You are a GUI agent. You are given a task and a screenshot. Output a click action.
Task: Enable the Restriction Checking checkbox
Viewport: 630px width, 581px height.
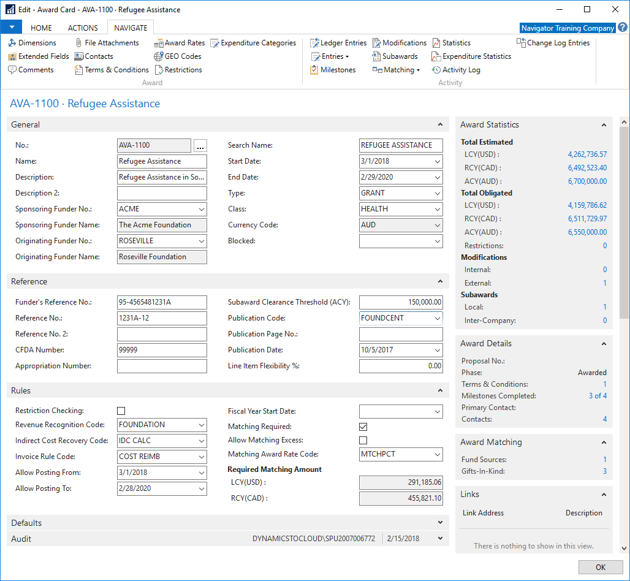[121, 411]
